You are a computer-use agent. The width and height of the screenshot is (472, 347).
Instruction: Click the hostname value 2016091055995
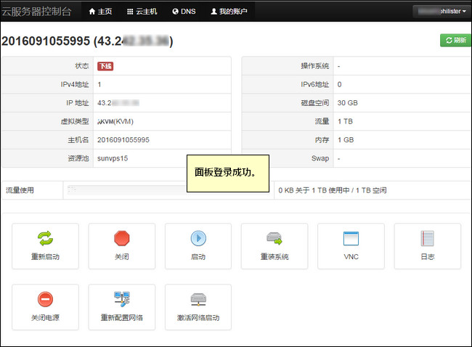click(123, 139)
